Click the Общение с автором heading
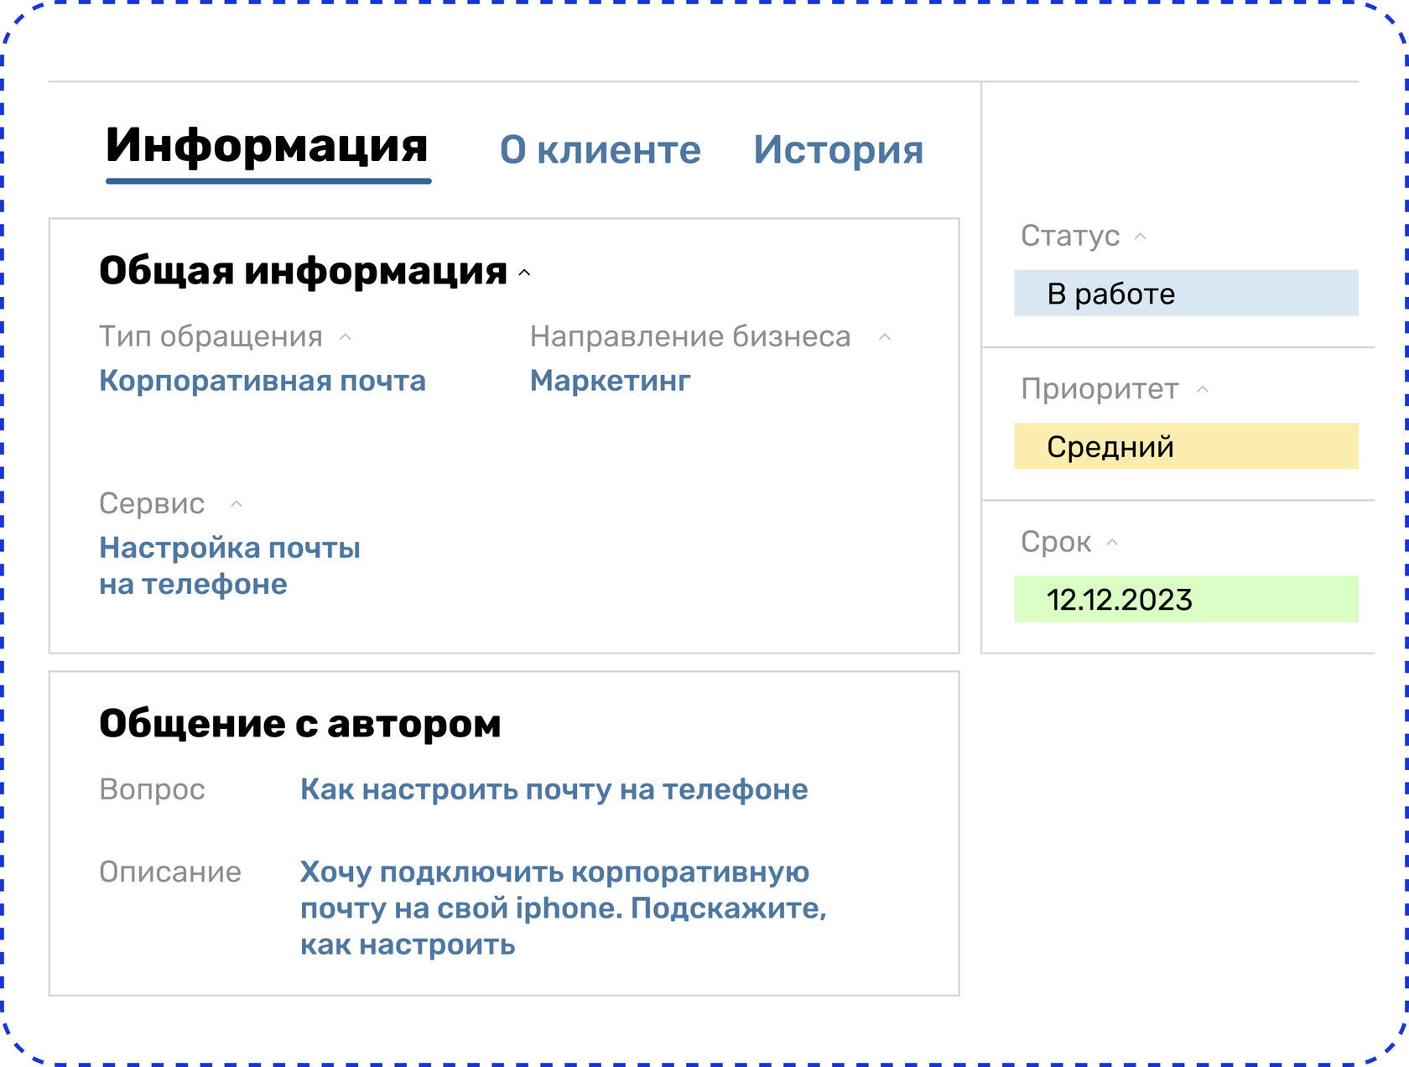 pos(300,723)
